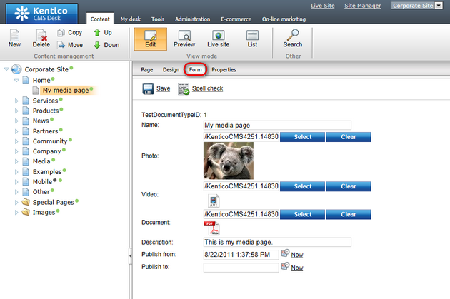The image size is (450, 299).
Task: Click the Save link
Action: point(164,88)
